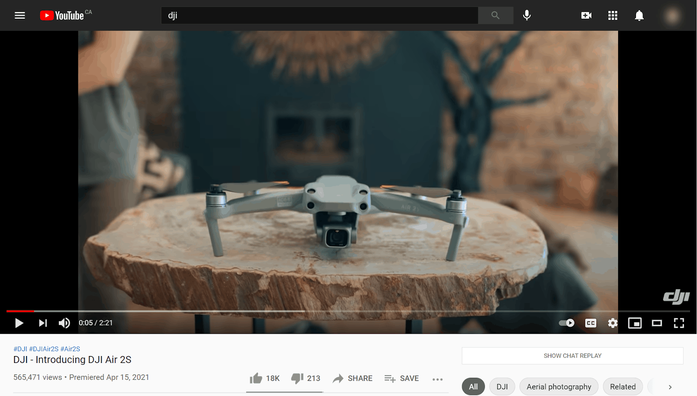Open the create video camera icon

click(x=586, y=16)
